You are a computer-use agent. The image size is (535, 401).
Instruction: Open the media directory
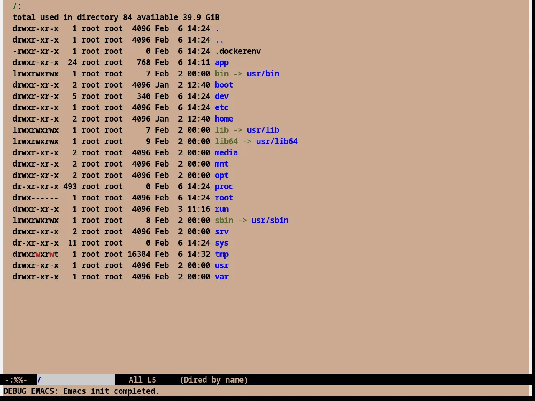226,153
